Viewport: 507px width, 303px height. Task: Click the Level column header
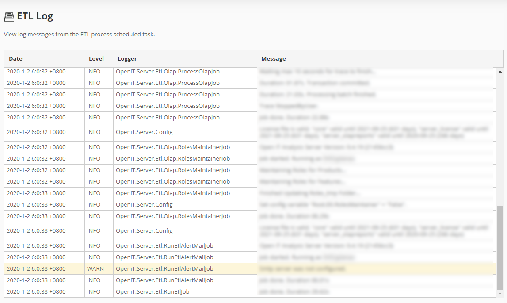point(96,58)
